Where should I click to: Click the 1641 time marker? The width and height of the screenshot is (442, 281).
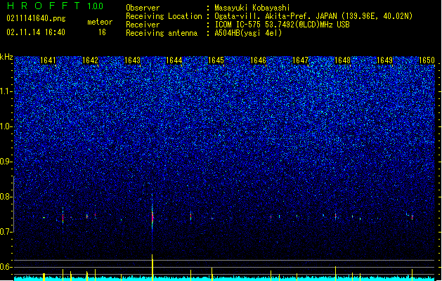pyautogui.click(x=48, y=60)
